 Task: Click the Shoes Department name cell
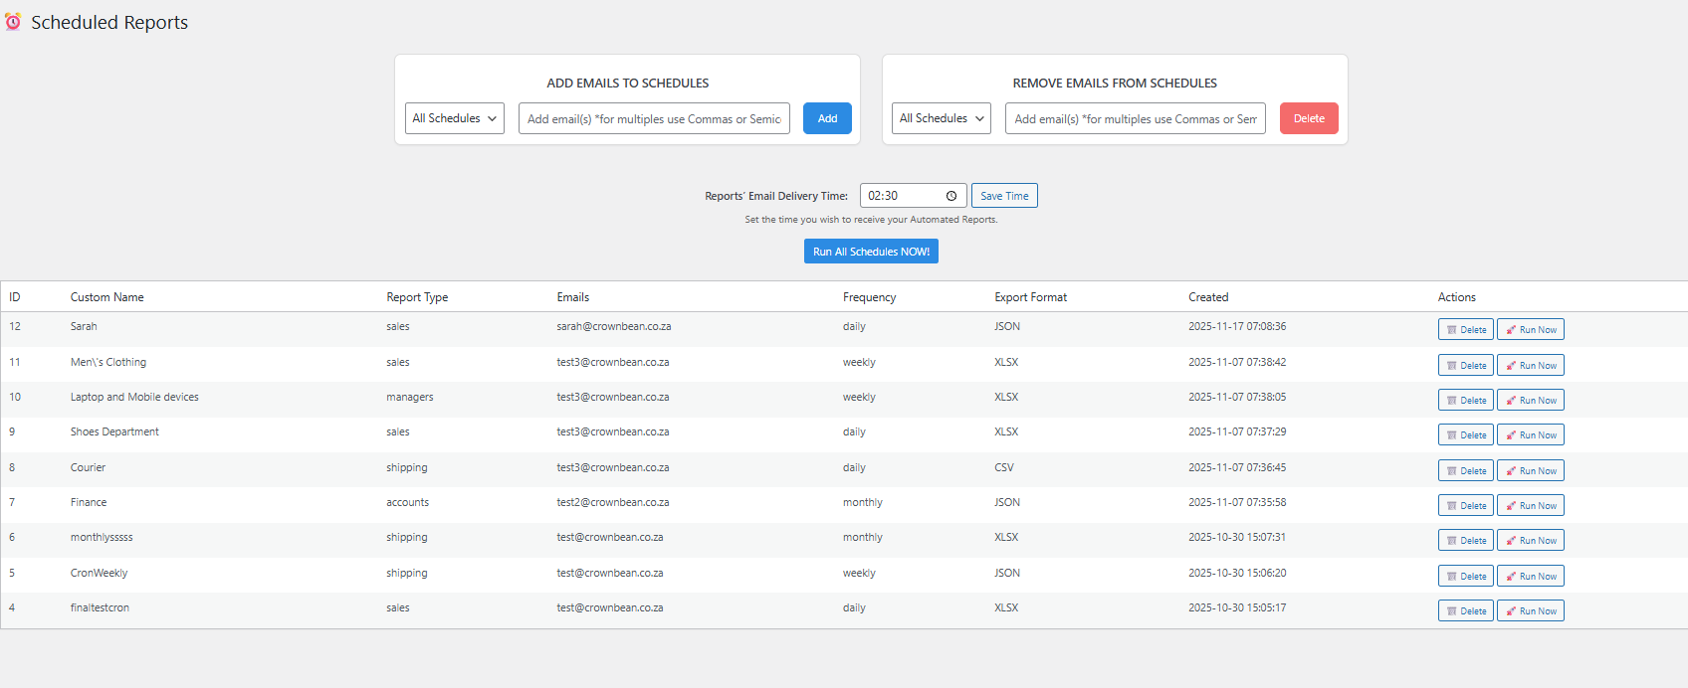[114, 431]
